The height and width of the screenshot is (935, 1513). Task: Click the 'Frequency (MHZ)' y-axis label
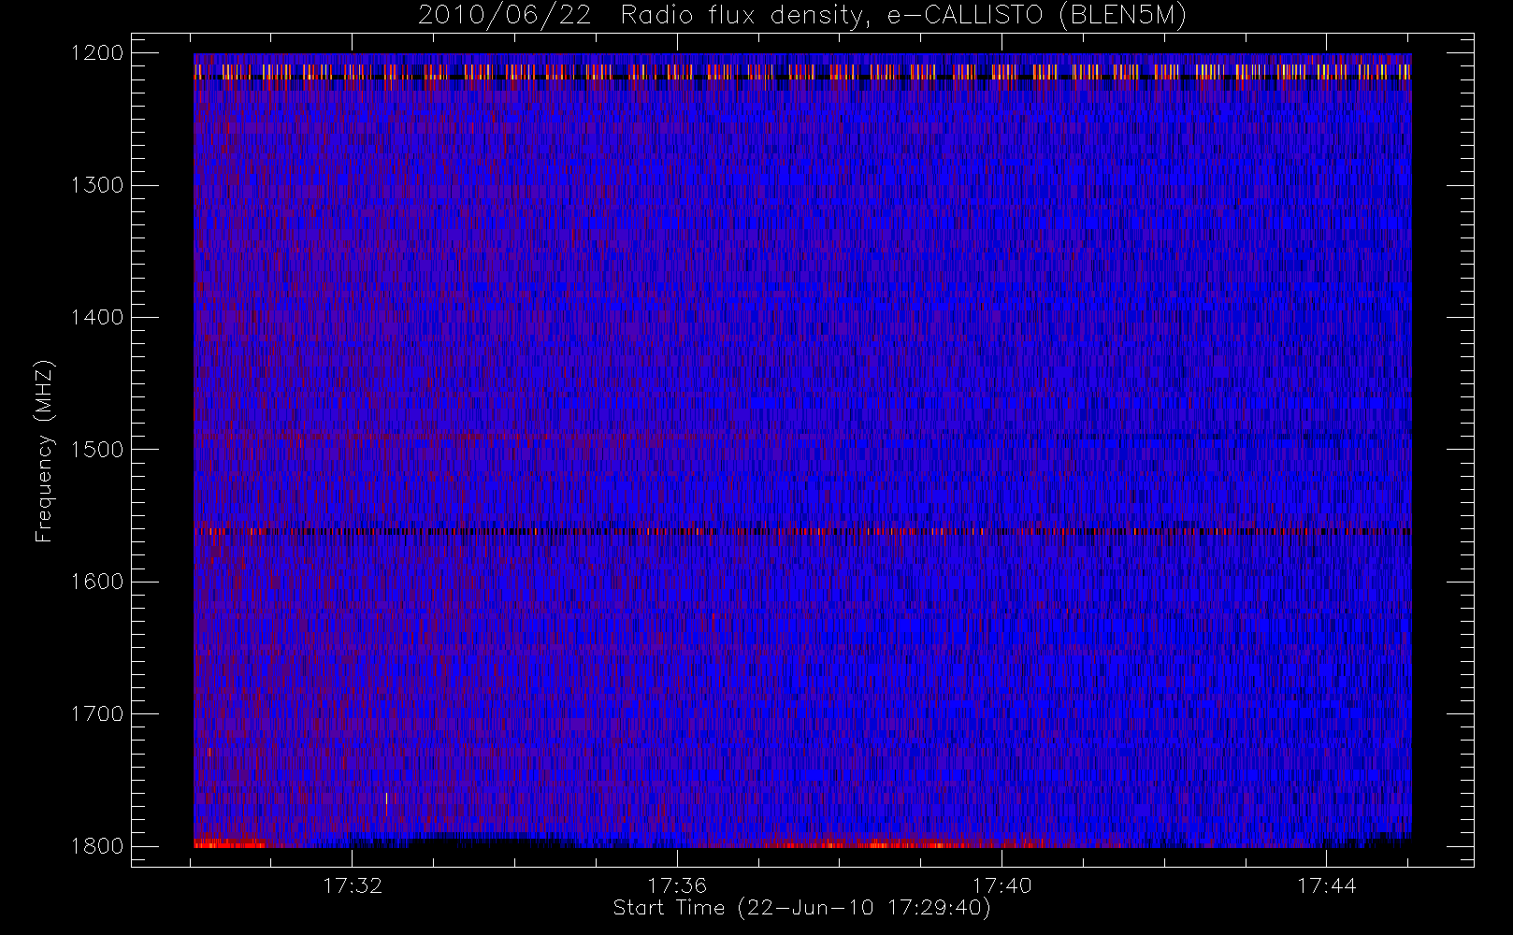coord(44,451)
